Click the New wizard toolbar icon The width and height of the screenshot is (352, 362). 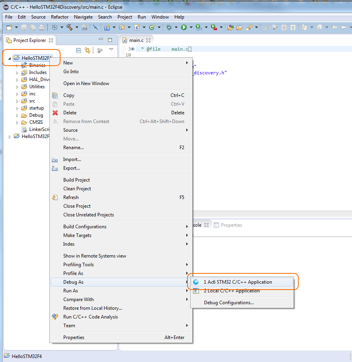(9, 27)
